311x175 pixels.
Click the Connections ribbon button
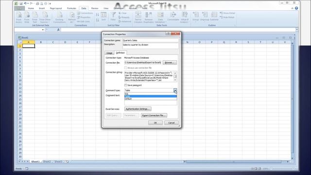tap(85, 13)
